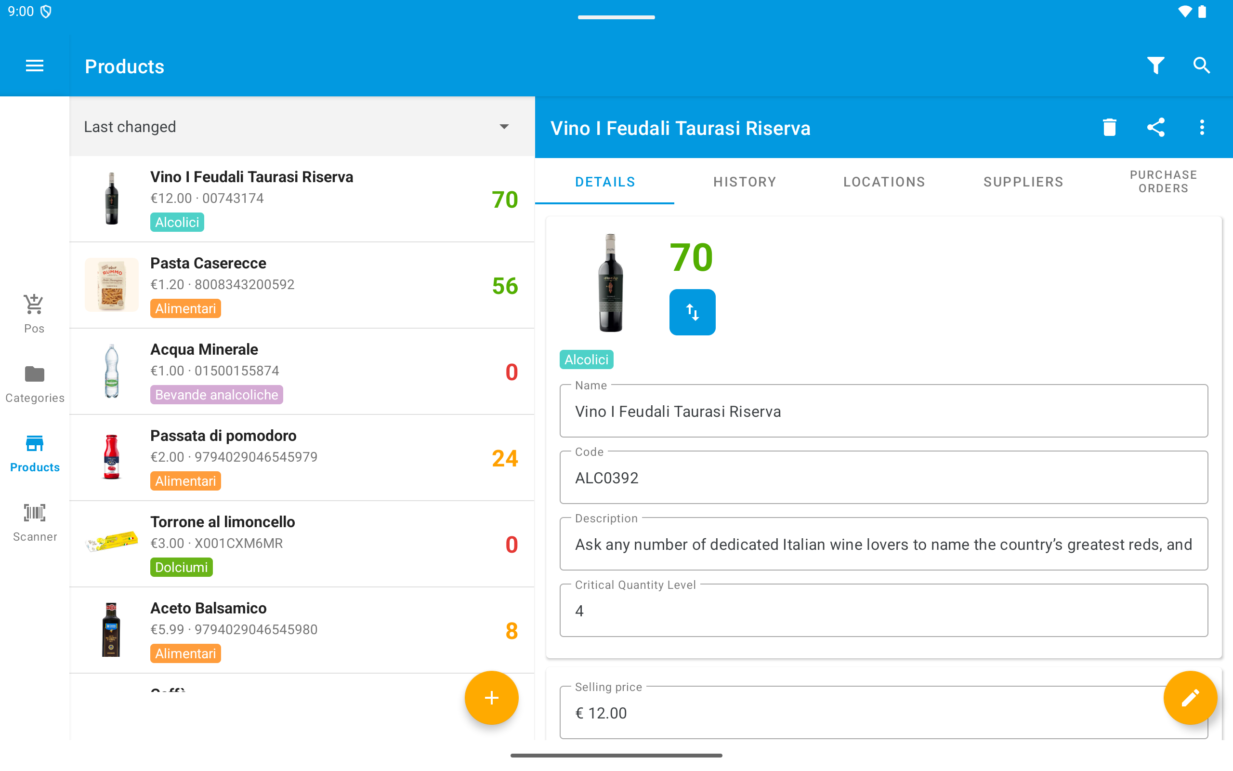Image resolution: width=1233 pixels, height=771 pixels.
Task: Open the Suppliers tab
Action: pos(1023,182)
